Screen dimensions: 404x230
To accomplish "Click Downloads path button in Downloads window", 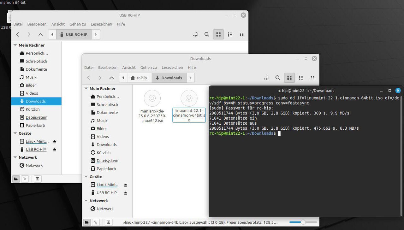I will (169, 78).
